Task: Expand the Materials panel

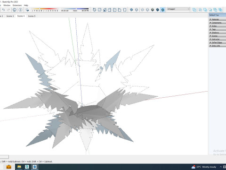Action: 218,19
